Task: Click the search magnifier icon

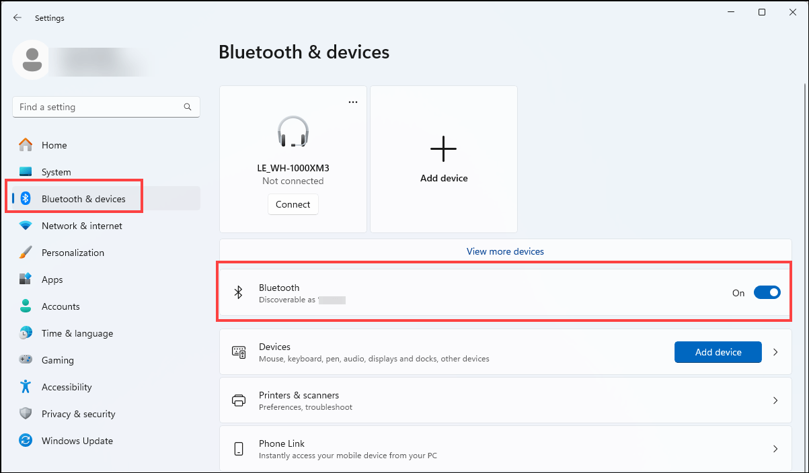Action: (x=188, y=107)
